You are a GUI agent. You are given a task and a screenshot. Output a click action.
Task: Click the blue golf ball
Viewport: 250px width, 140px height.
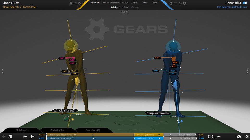tap(182, 121)
